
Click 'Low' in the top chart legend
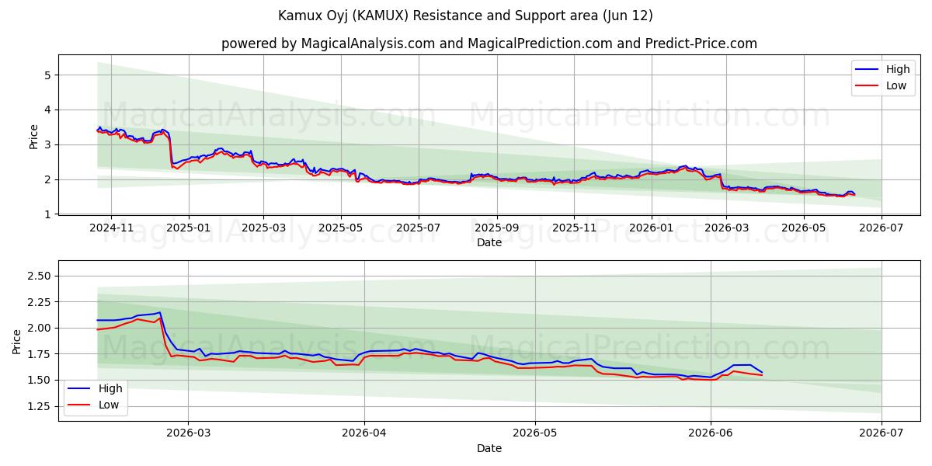[x=896, y=85]
